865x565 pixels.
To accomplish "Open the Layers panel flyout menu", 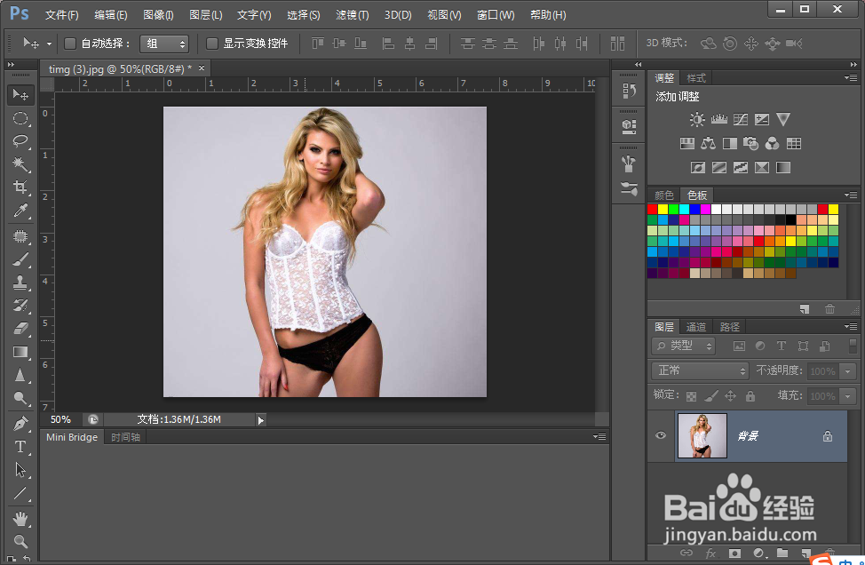I will [851, 327].
